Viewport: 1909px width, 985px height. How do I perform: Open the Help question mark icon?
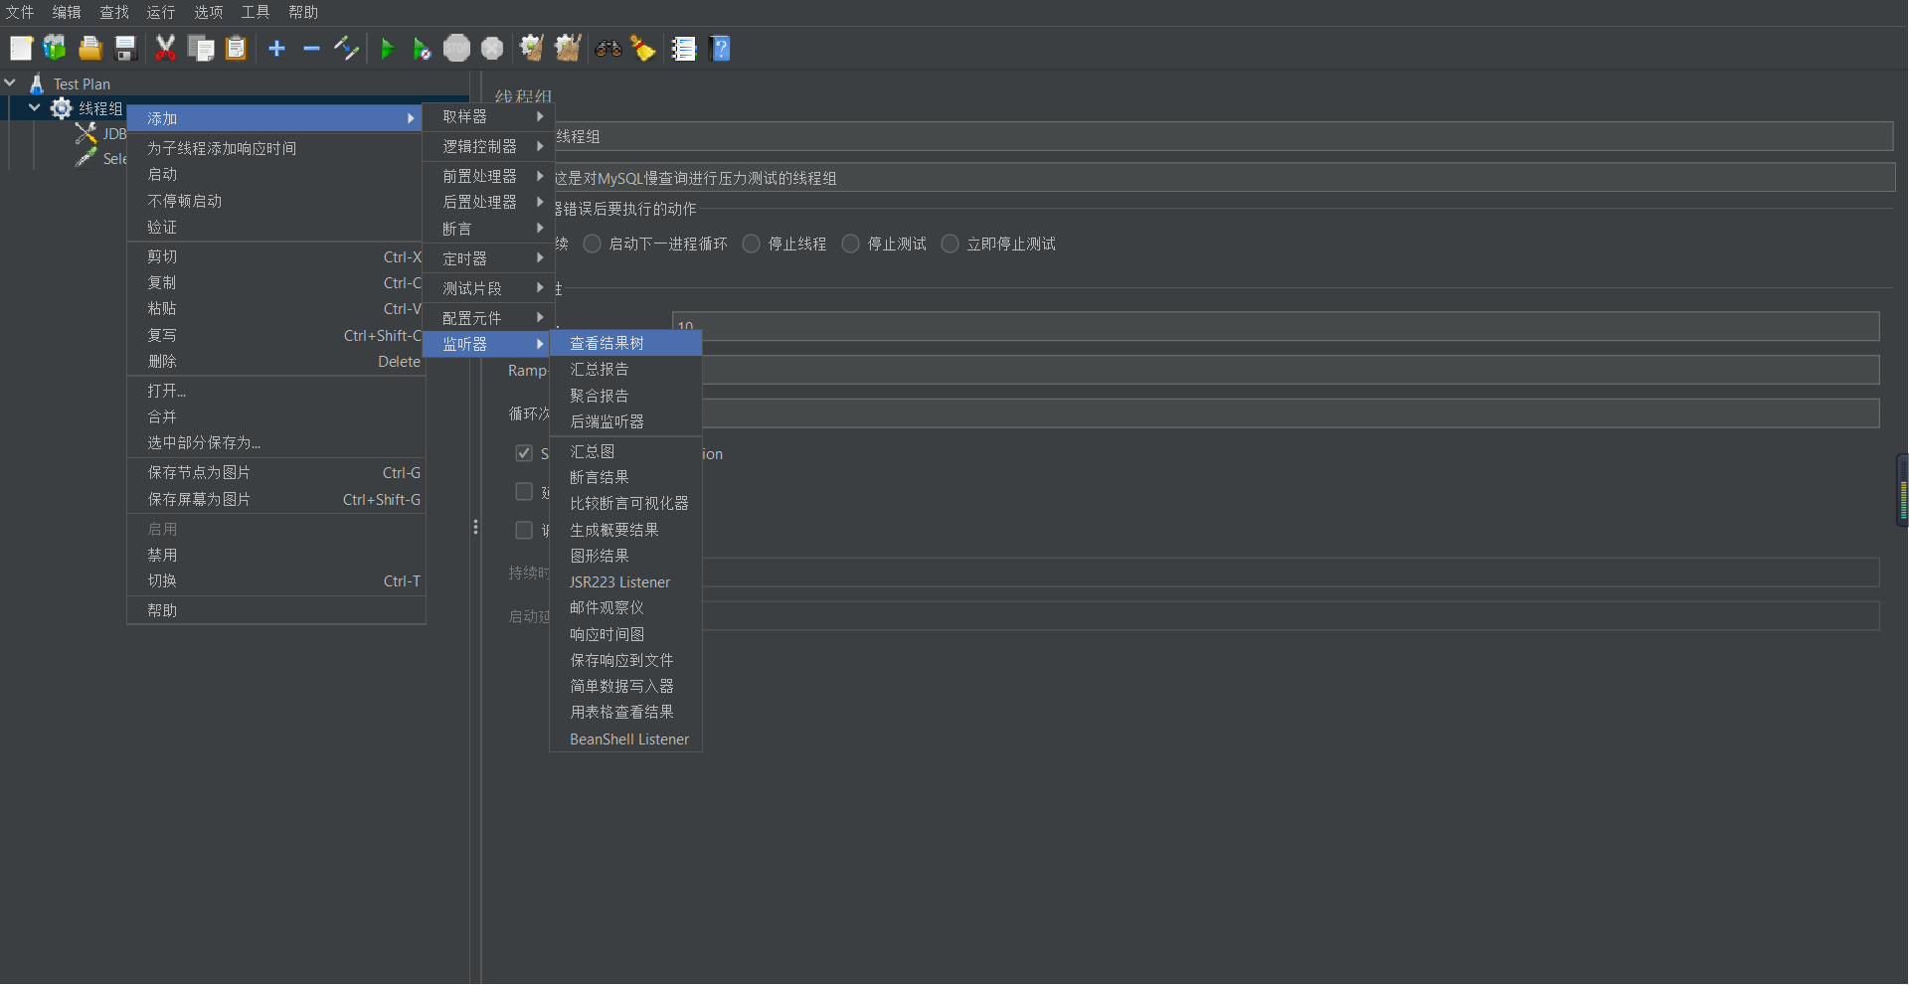[x=721, y=48]
